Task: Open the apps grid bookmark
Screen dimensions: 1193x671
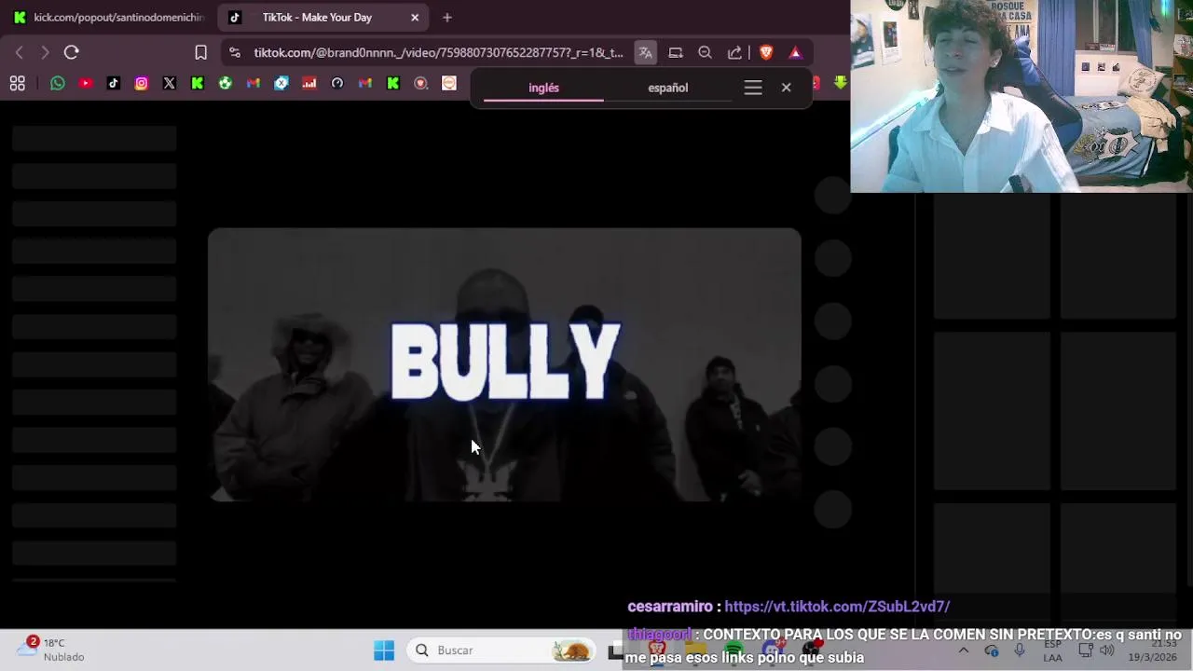Action: pos(17,84)
